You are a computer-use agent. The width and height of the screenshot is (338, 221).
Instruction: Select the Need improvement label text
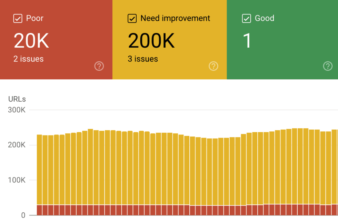click(175, 18)
